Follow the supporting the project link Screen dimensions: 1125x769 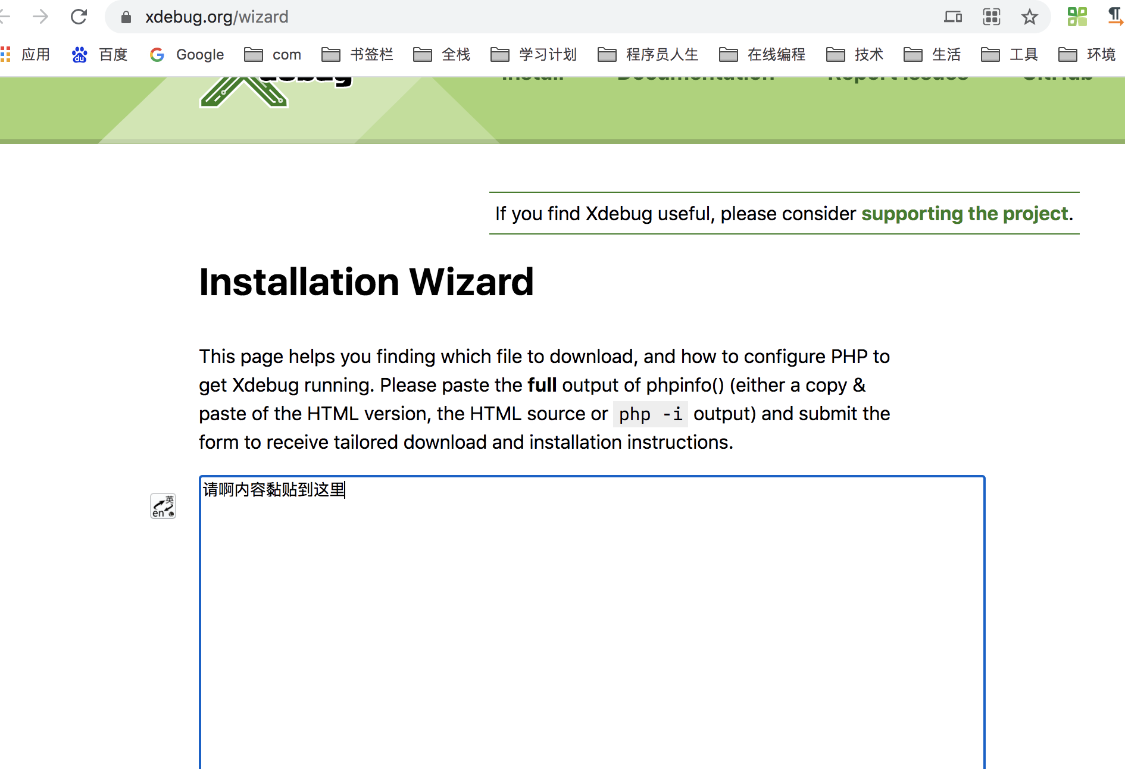point(964,214)
